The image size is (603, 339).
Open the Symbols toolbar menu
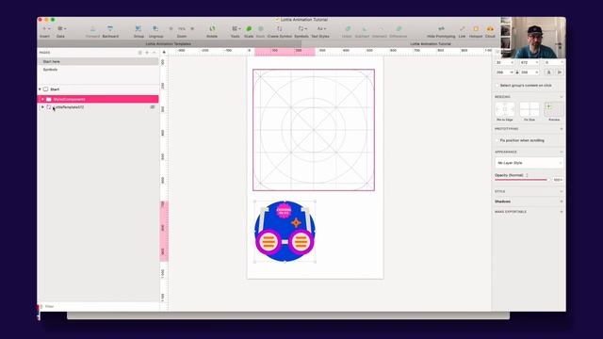(301, 29)
